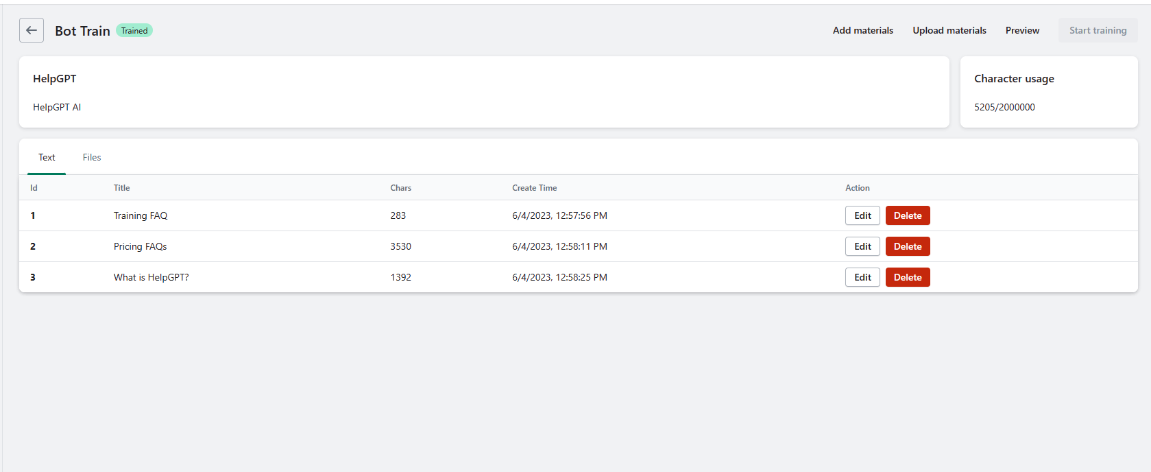Click the Chars column header
The width and height of the screenshot is (1151, 472).
coord(400,188)
